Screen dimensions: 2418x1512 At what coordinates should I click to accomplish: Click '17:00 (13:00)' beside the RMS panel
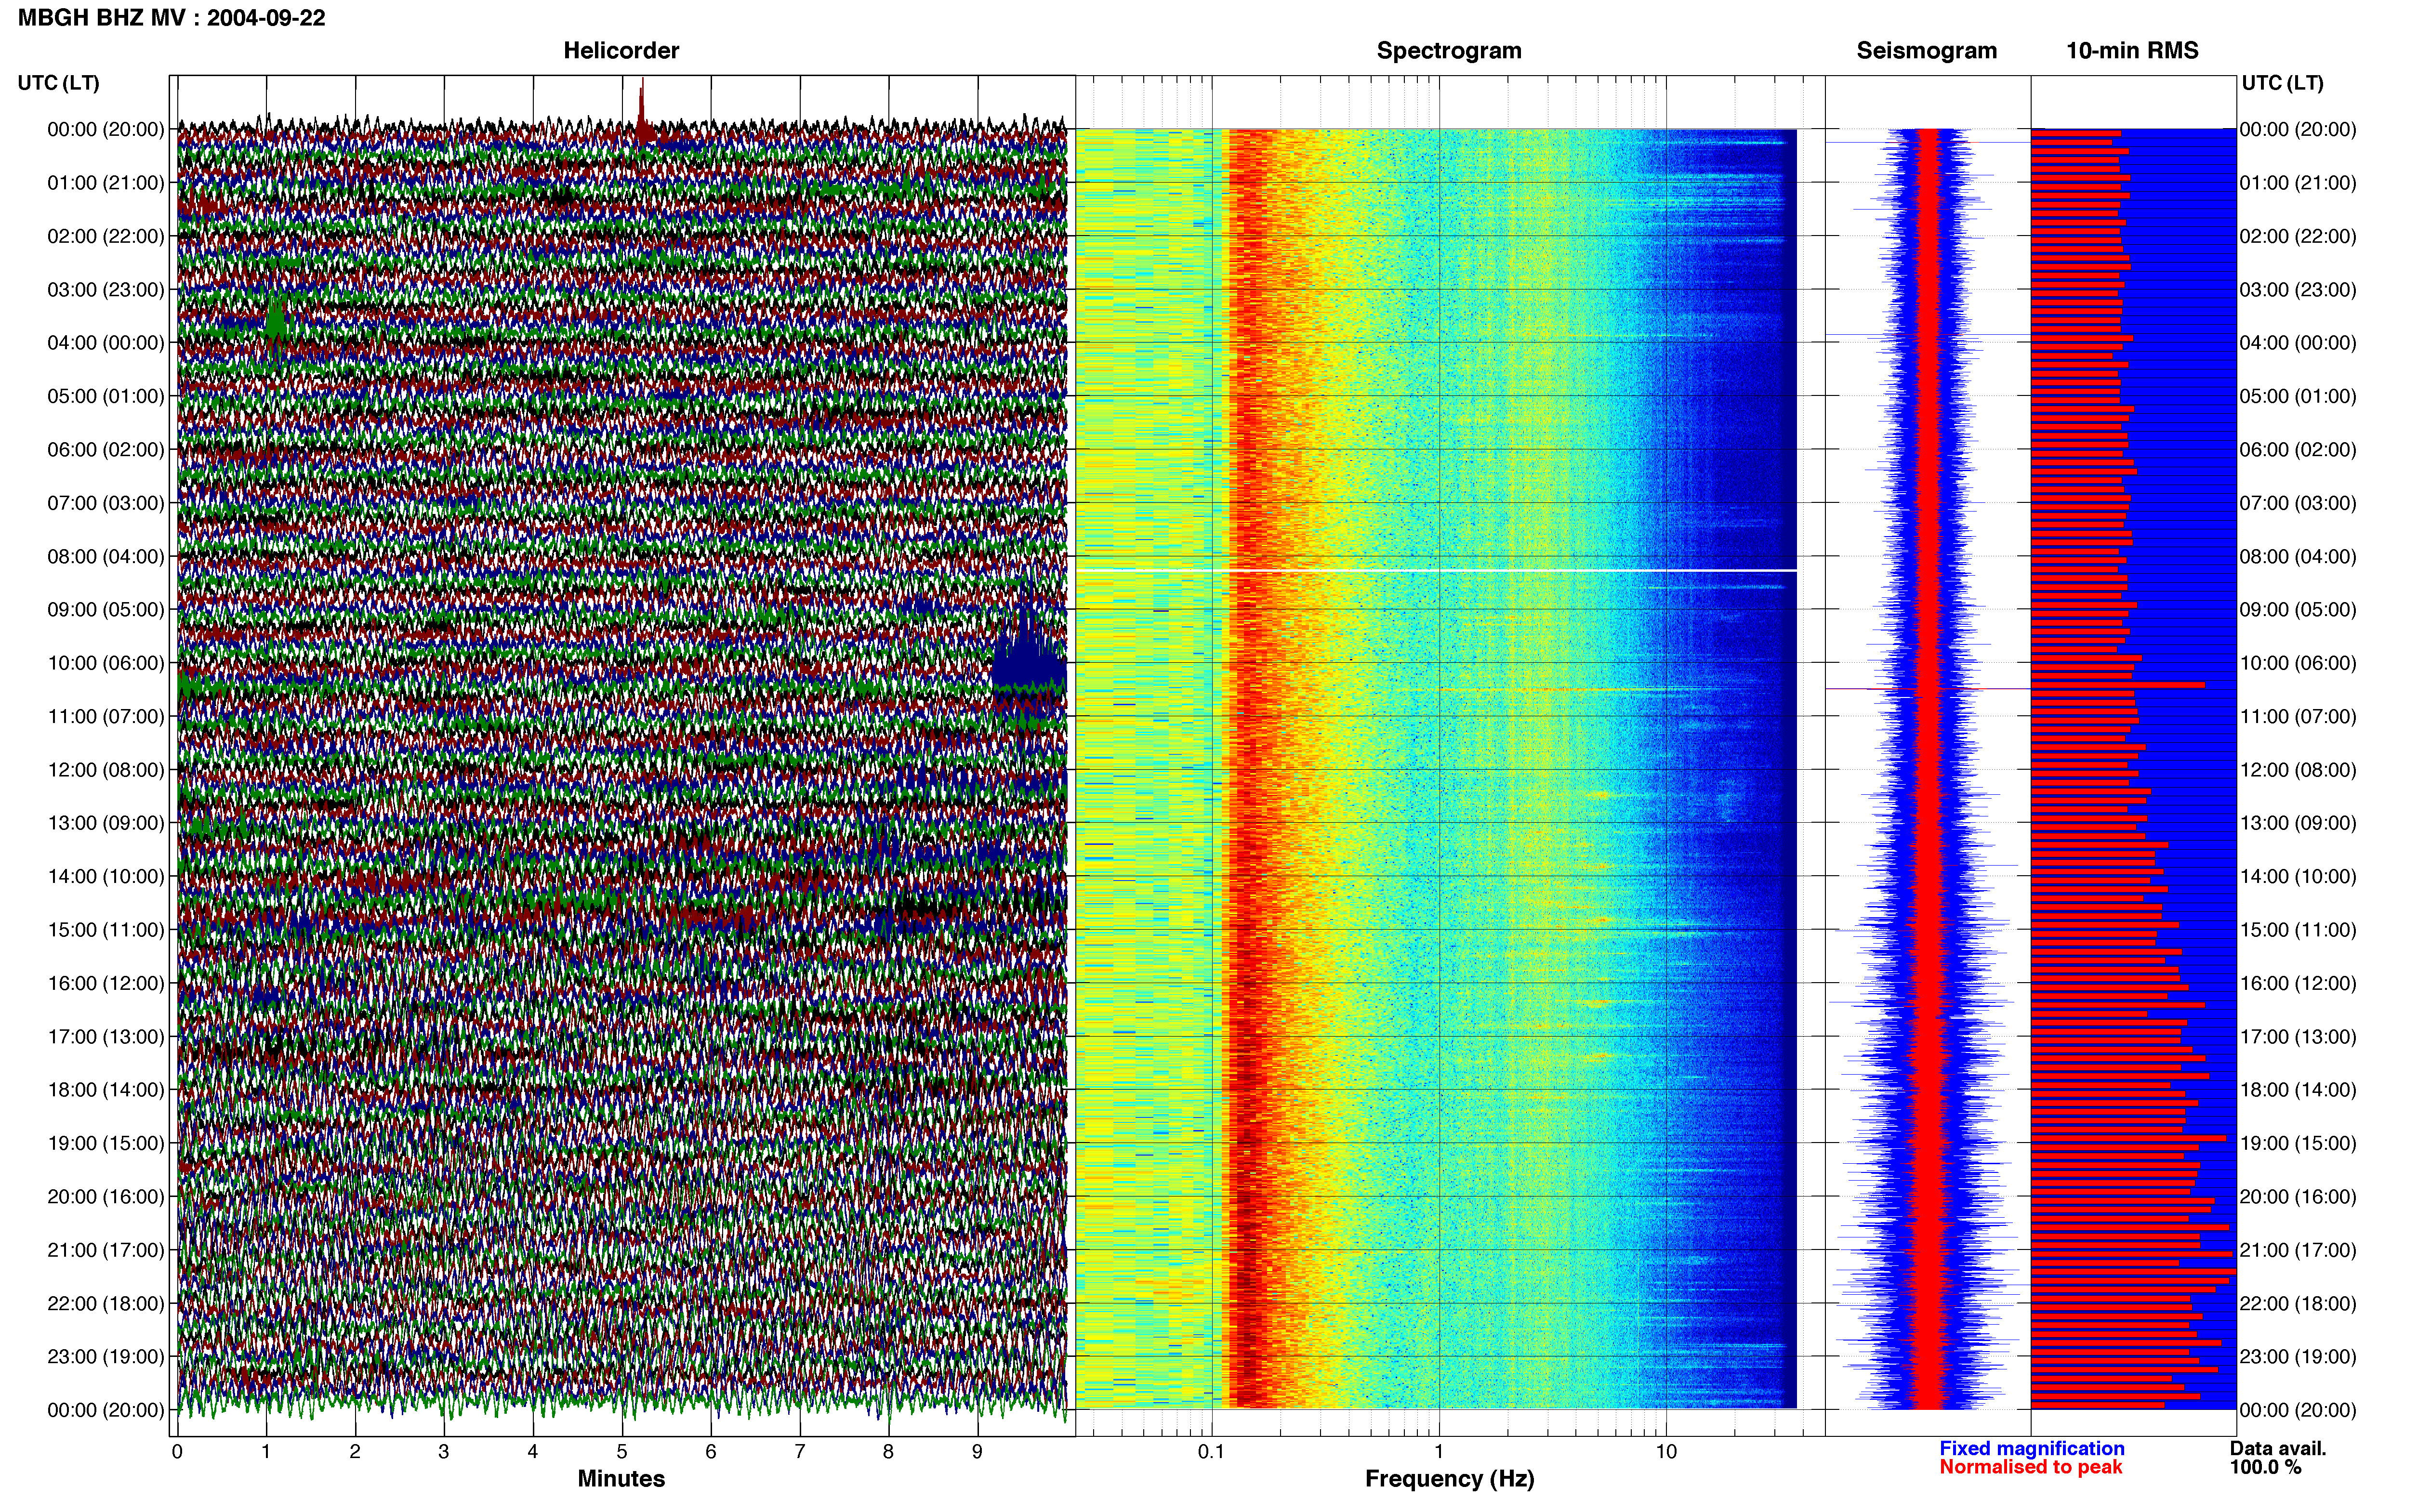[2298, 1037]
